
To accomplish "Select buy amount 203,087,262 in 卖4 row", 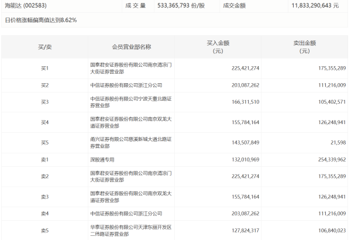I will point(245,214).
